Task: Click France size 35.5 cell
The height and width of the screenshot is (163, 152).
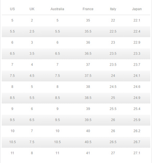Action: pyautogui.click(x=88, y=31)
